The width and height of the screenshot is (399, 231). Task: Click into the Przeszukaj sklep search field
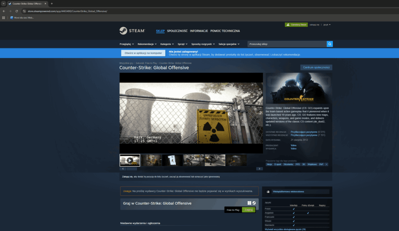(x=287, y=44)
